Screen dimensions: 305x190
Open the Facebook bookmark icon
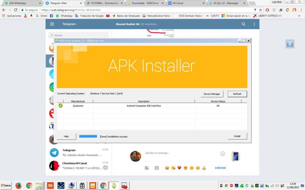[x=52, y=16]
